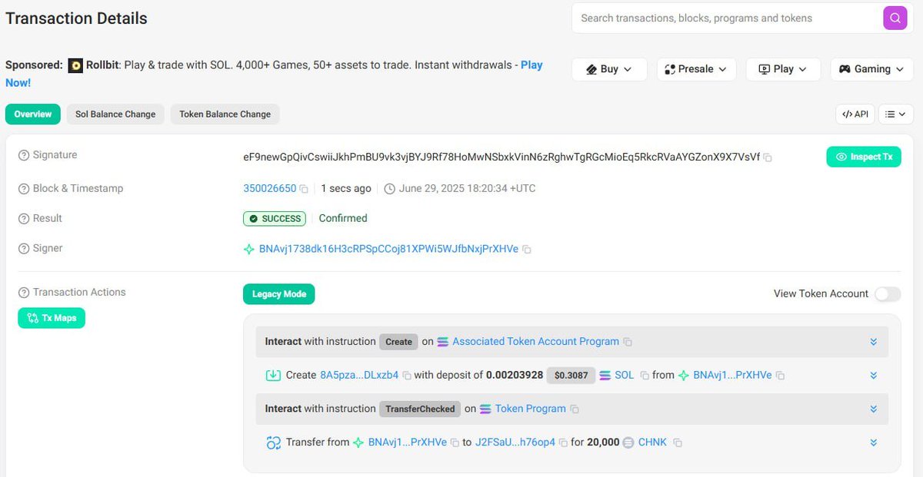The image size is (923, 477).
Task: Click the SOL token link
Action: point(625,376)
